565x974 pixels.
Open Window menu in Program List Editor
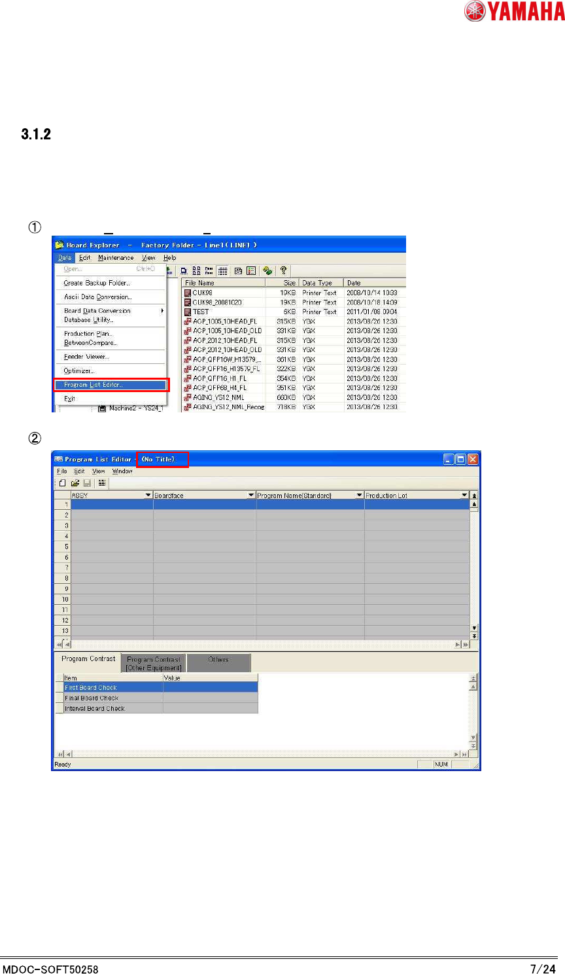[122, 471]
